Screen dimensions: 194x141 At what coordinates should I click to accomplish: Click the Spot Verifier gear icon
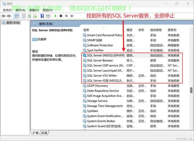85,50
